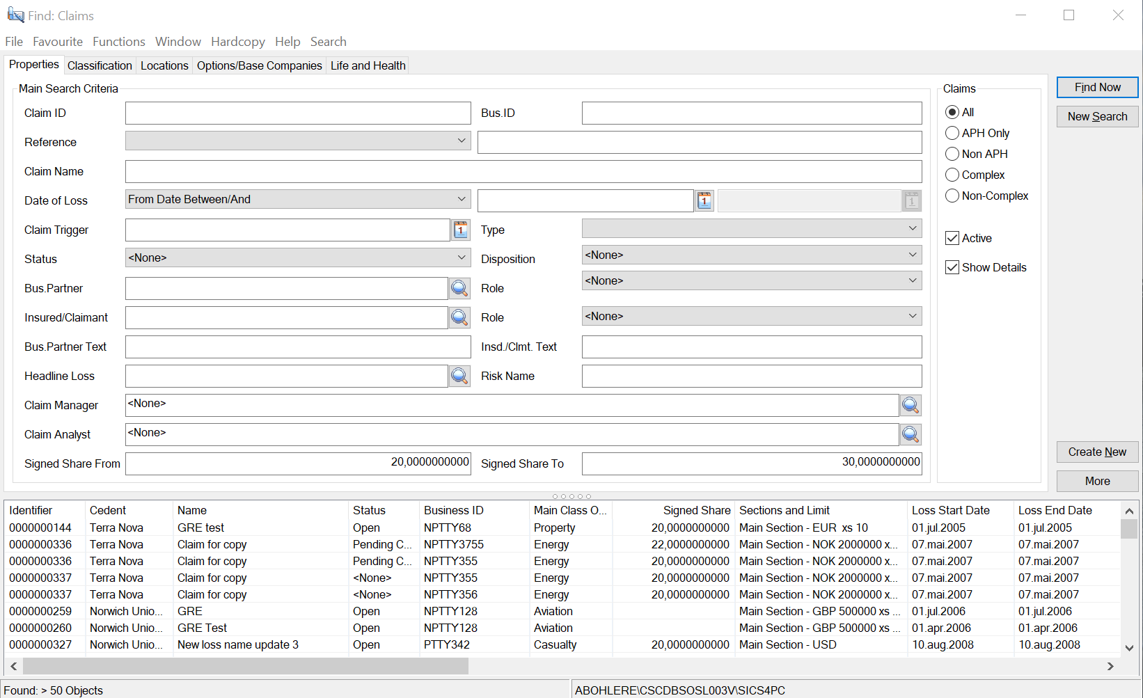Click the Find: Claims window title icon
The height and width of the screenshot is (698, 1143).
pos(15,15)
